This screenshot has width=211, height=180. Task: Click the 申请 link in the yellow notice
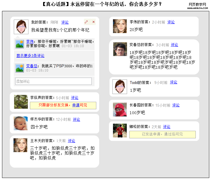pos(76,105)
